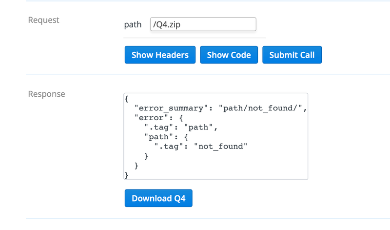Click the path object's closing brace

point(146,156)
